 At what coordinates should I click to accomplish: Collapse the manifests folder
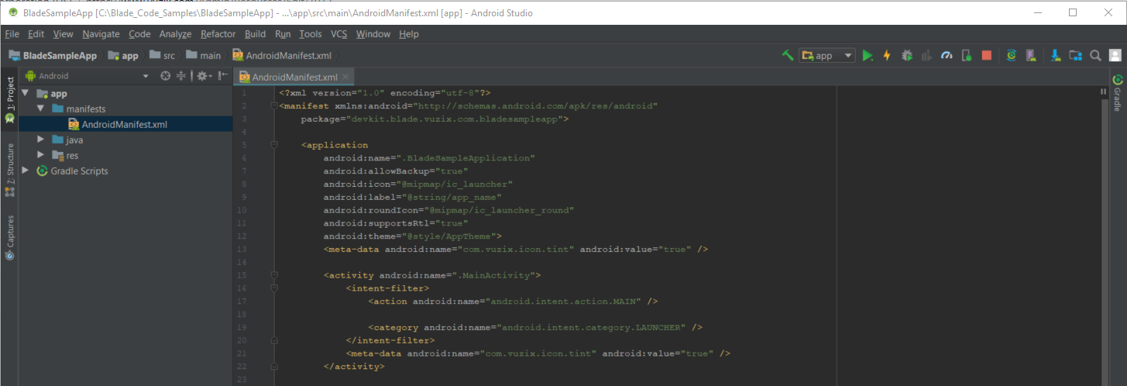pyautogui.click(x=41, y=109)
